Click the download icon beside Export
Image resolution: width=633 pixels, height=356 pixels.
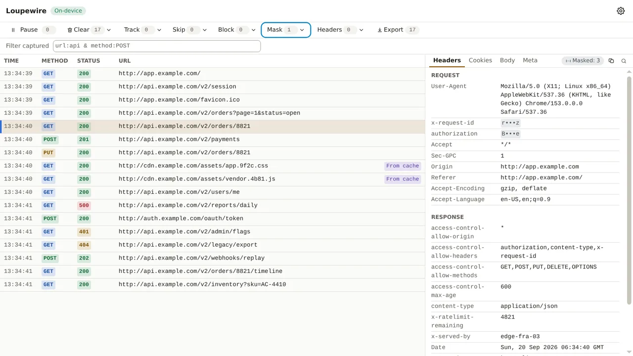click(380, 30)
